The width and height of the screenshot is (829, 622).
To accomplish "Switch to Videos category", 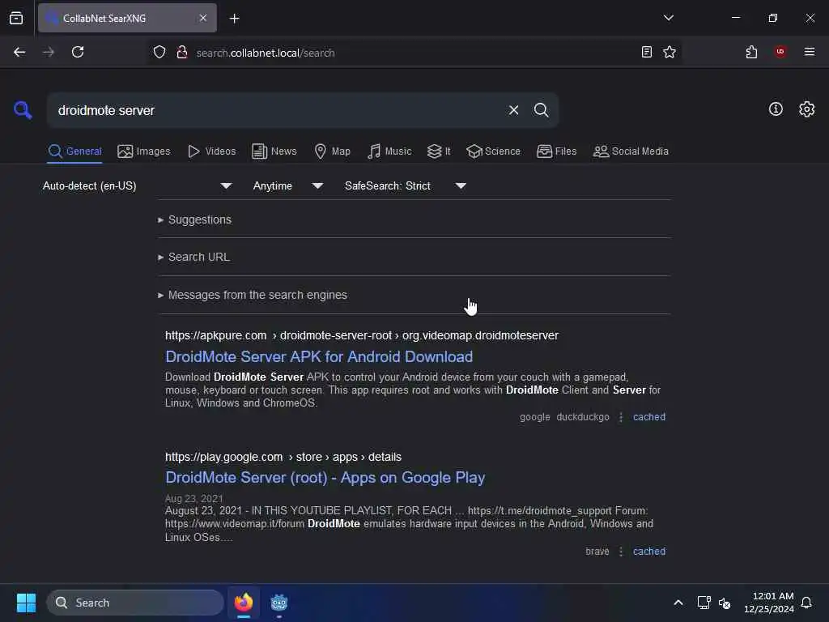I will pos(212,151).
